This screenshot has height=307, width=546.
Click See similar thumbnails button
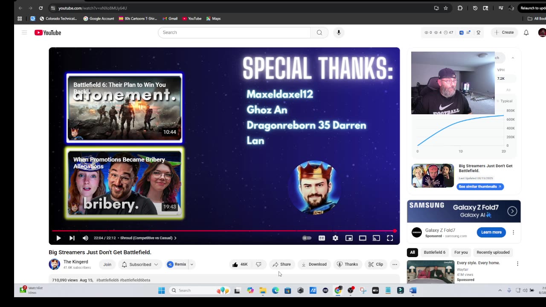480,187
